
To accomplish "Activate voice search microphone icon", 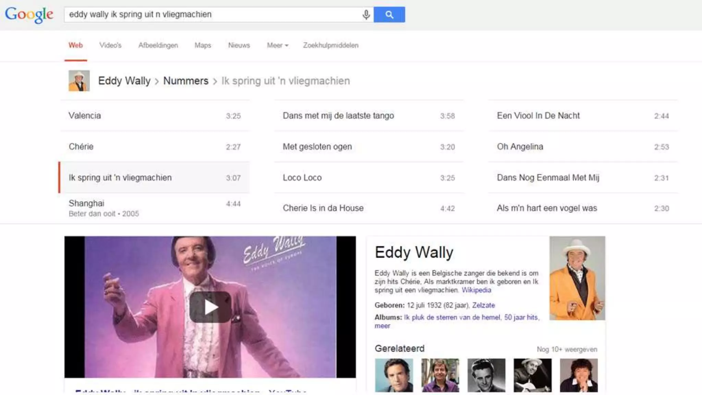I will tap(366, 14).
